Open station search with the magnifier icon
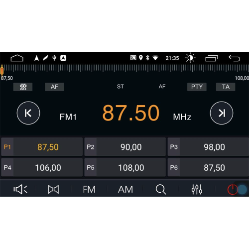This screenshot has height=249, width=249. 161,189
